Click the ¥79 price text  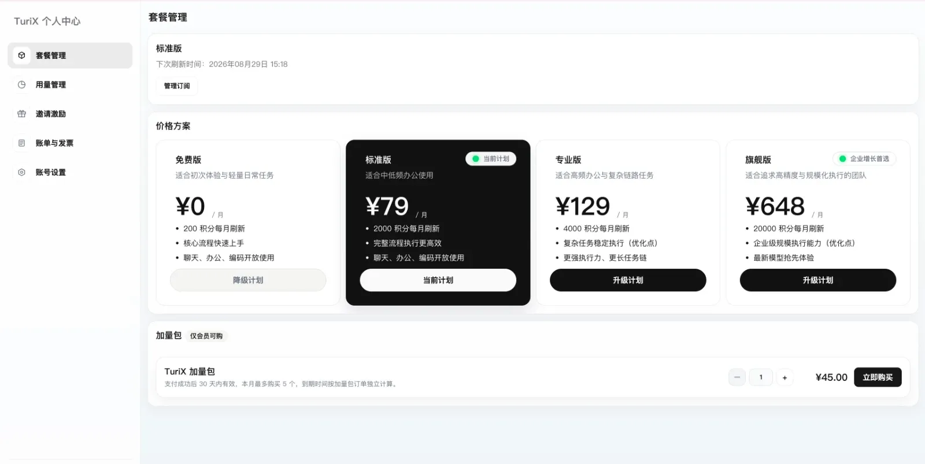point(387,206)
